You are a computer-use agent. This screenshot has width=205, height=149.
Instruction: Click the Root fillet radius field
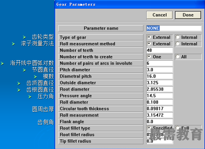point(160,135)
